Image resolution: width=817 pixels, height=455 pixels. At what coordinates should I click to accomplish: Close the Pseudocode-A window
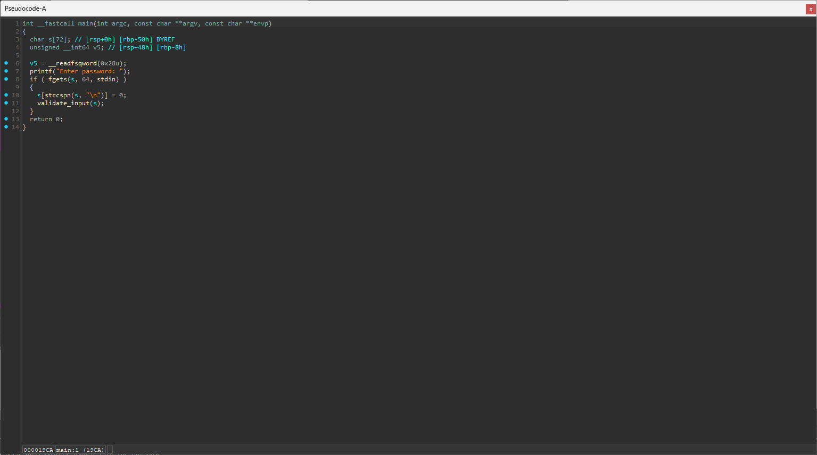(811, 9)
